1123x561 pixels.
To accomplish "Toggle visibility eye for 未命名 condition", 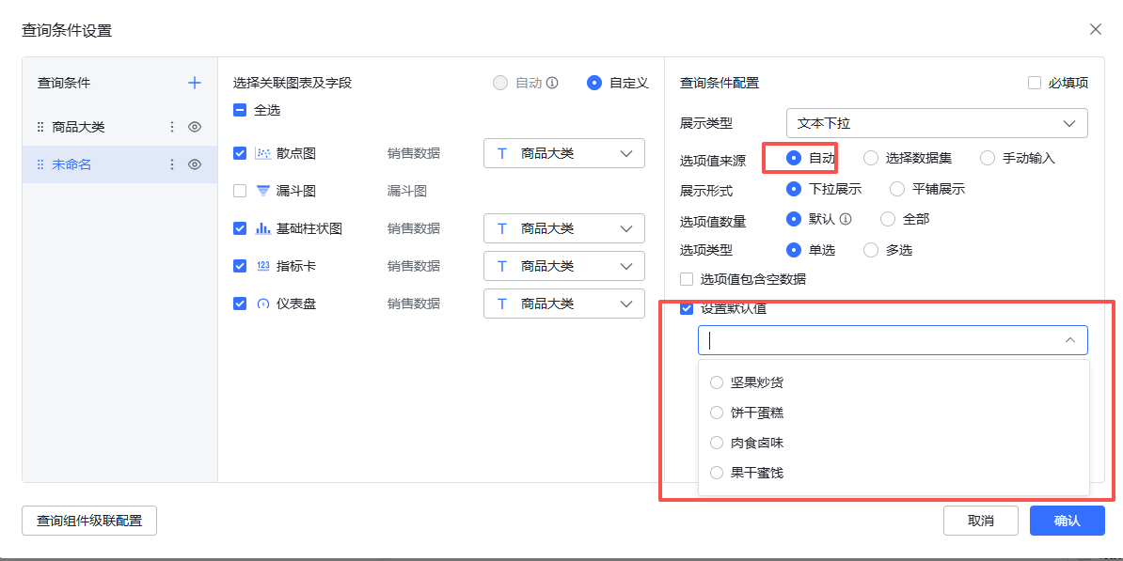I will [x=195, y=164].
